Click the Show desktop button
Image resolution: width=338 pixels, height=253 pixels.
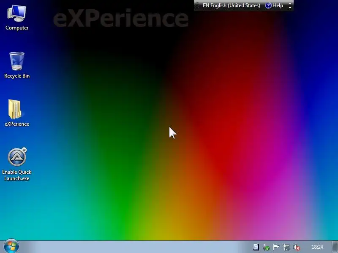pyautogui.click(x=335, y=247)
